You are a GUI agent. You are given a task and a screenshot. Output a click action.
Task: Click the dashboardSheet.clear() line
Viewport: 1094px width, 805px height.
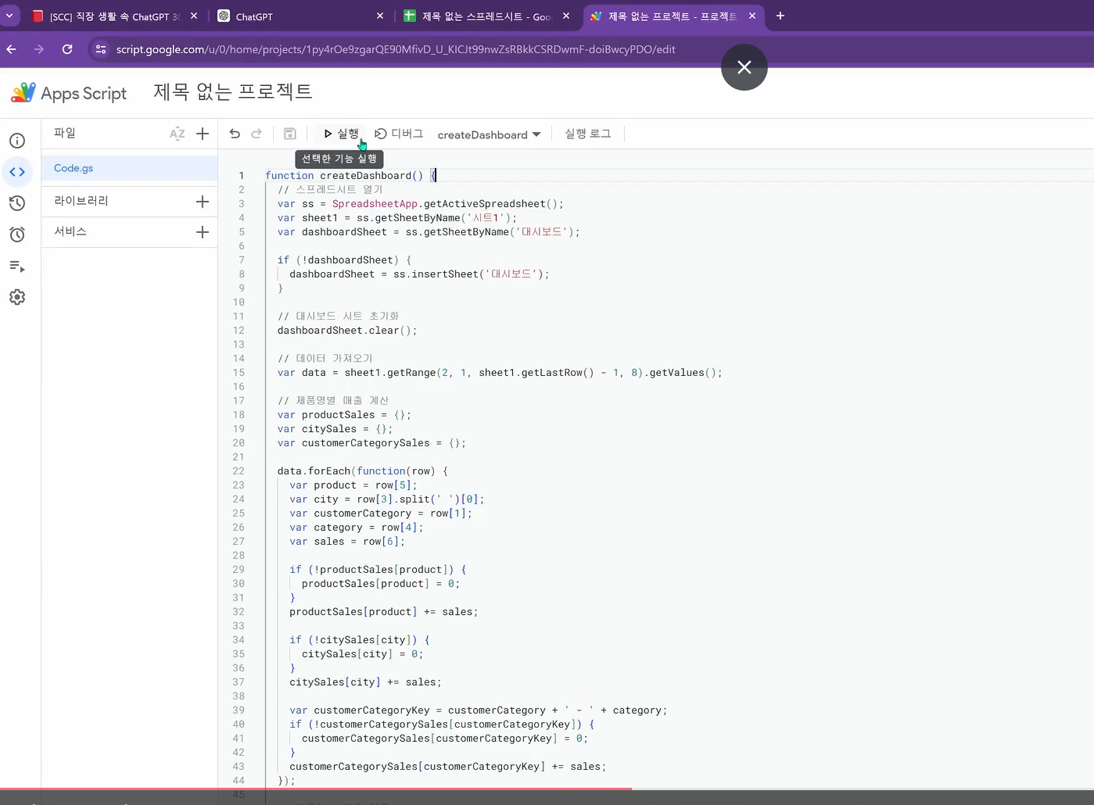coord(347,331)
